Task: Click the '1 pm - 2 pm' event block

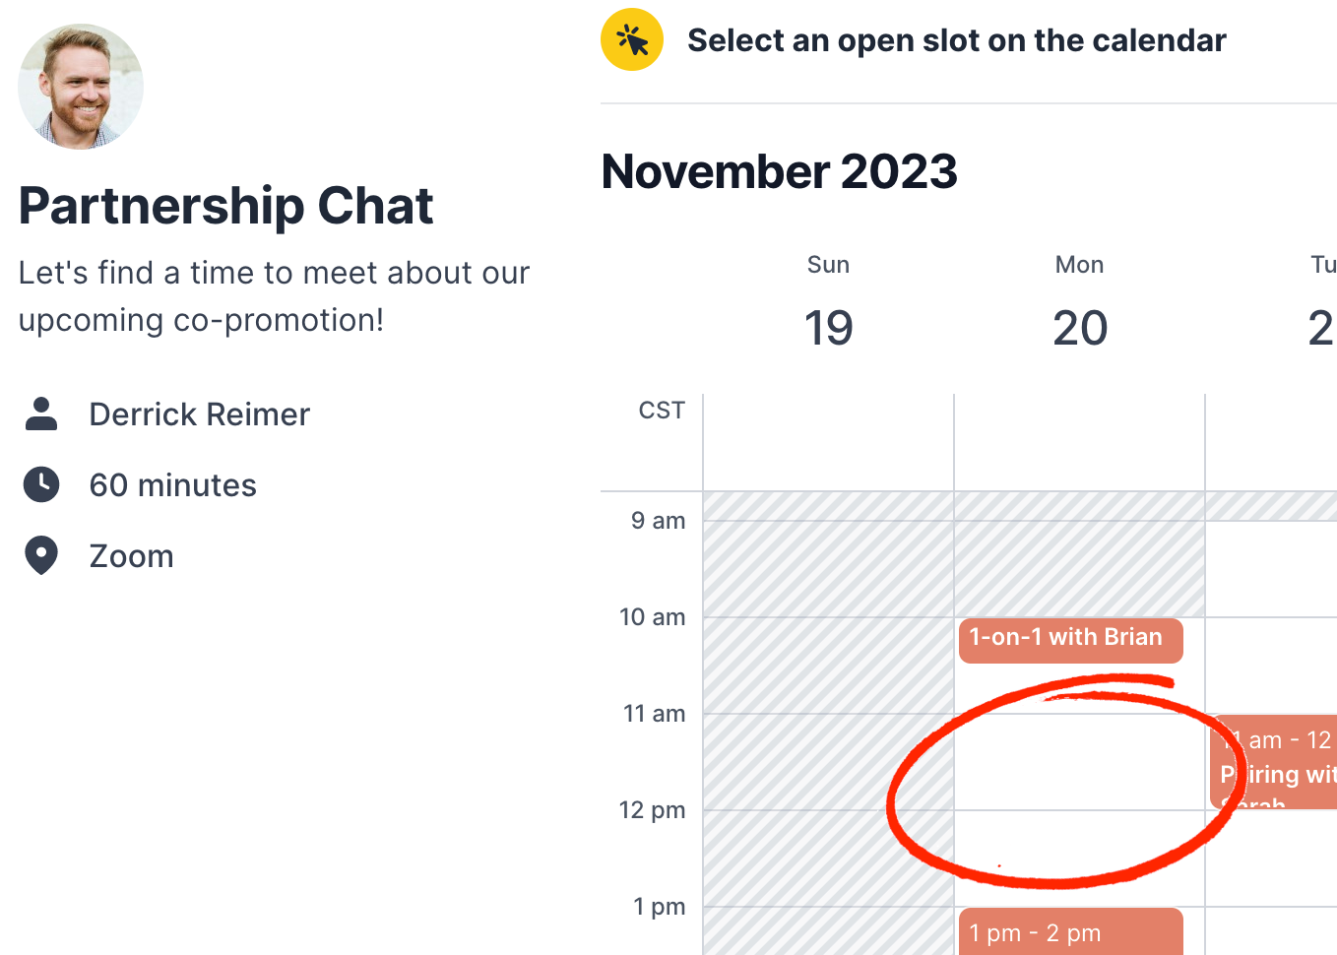Action: (1070, 932)
